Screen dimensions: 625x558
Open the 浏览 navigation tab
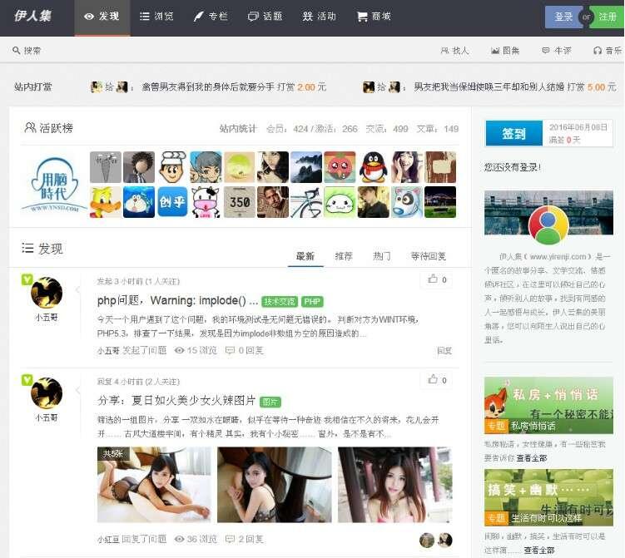click(156, 17)
